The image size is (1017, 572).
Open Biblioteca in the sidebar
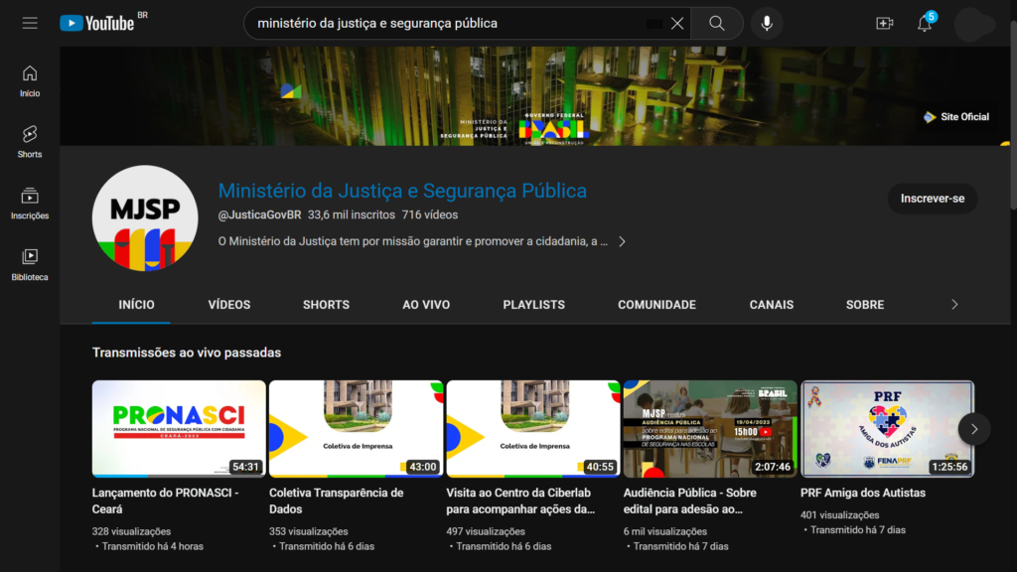tap(30, 264)
